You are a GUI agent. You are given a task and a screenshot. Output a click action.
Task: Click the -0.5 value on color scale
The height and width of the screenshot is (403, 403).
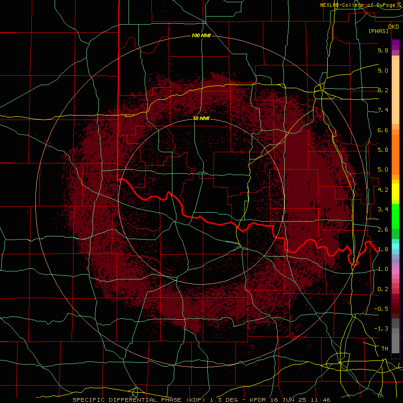click(x=381, y=309)
